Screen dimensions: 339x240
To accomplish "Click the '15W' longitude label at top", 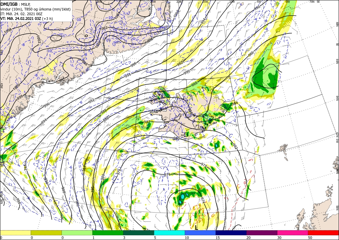I will [205, 1].
